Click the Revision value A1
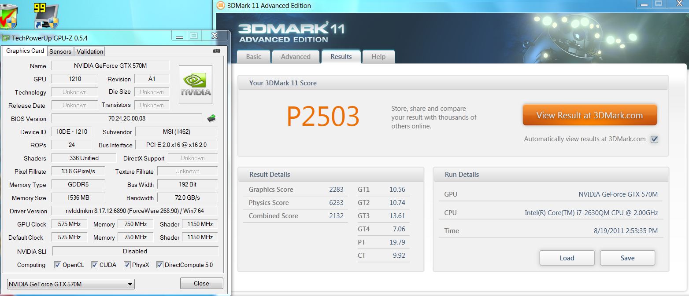The image size is (689, 296). (152, 79)
